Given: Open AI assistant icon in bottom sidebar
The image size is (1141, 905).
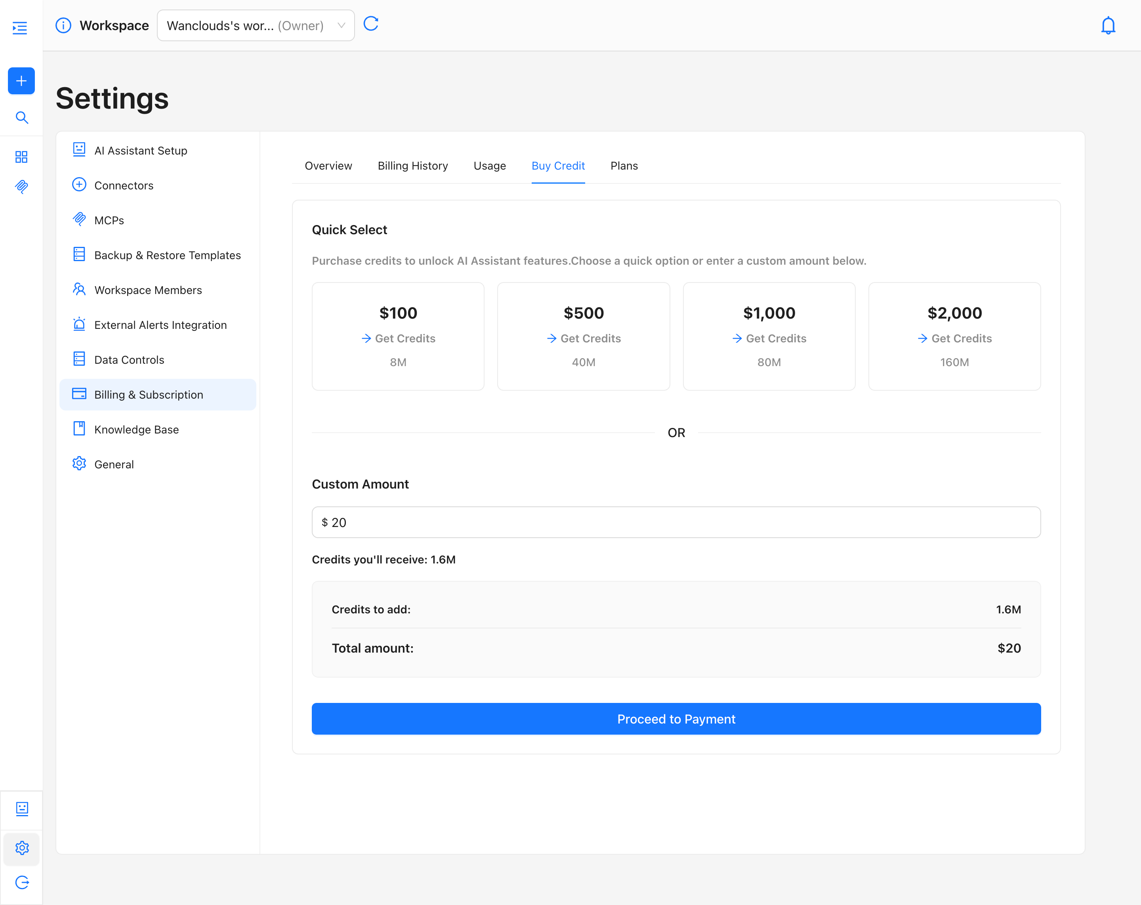Looking at the screenshot, I should point(22,809).
